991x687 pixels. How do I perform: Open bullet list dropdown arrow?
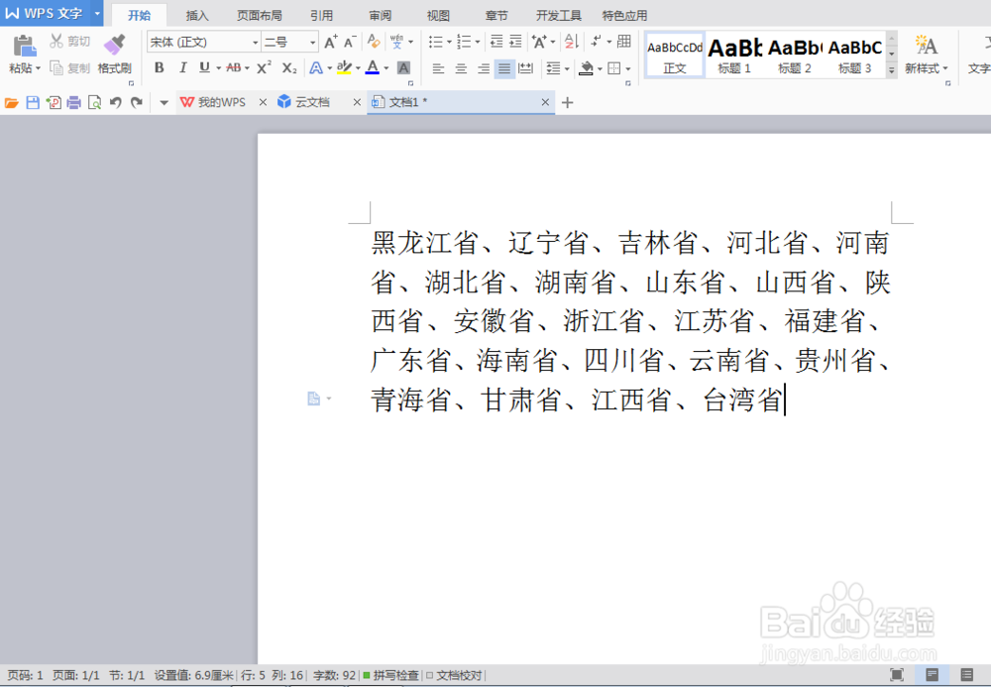pos(449,43)
